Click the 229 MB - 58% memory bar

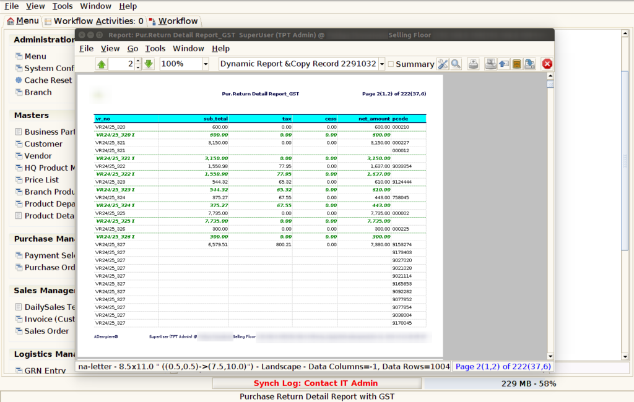pyautogui.click(x=529, y=383)
